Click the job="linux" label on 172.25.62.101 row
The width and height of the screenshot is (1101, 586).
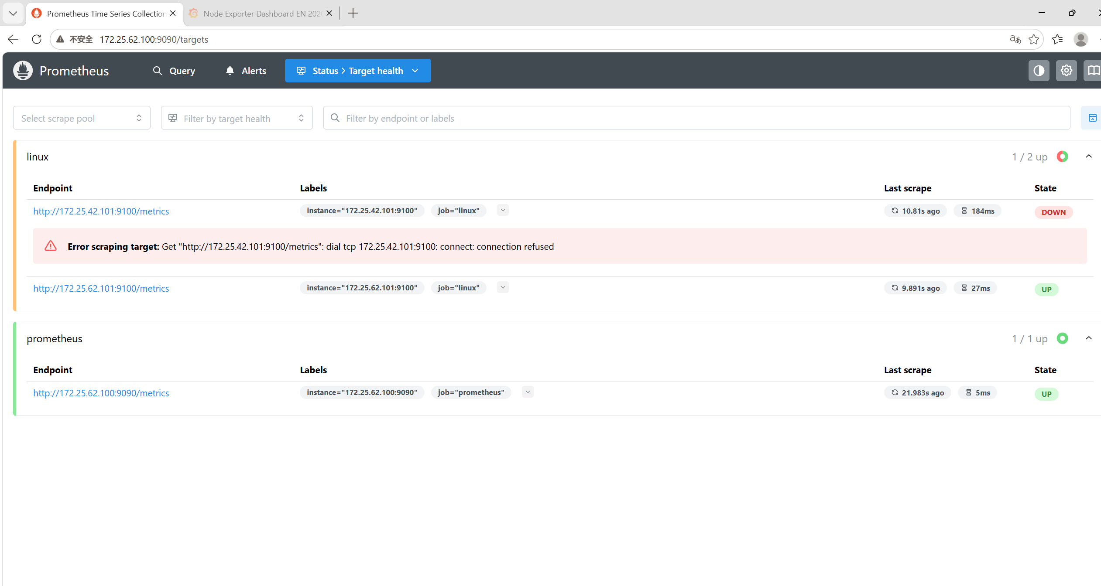click(x=459, y=288)
